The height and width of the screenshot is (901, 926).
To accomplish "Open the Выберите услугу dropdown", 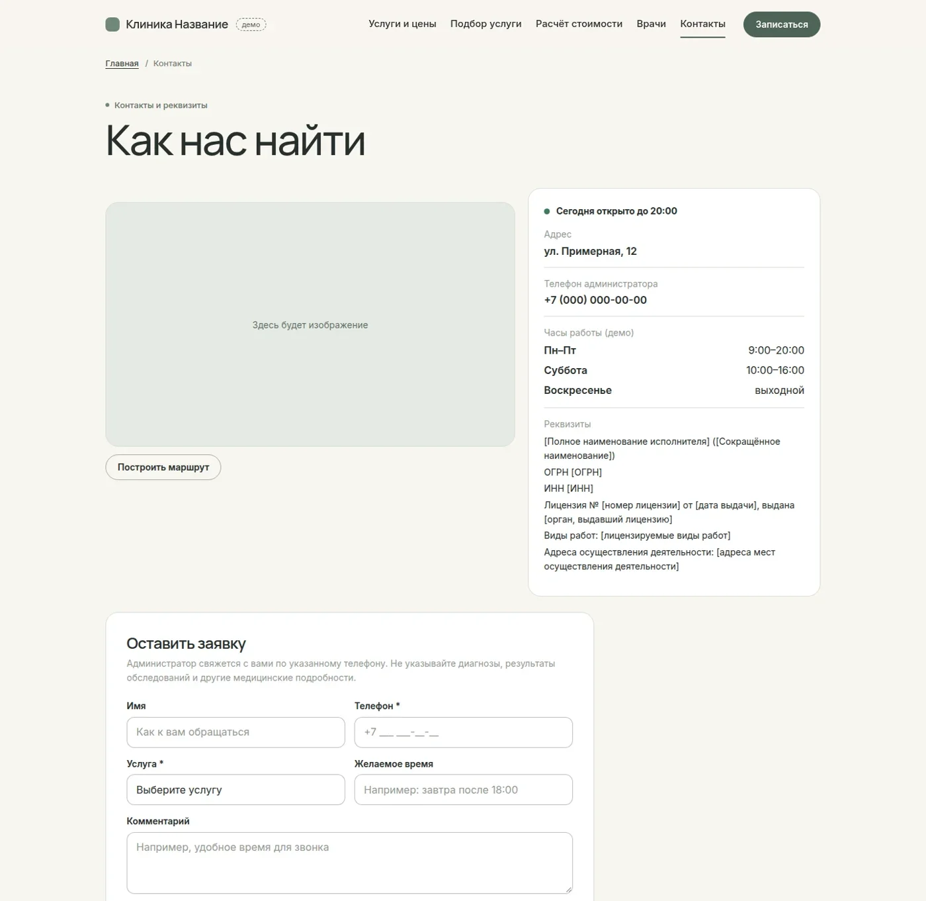I will point(235,790).
